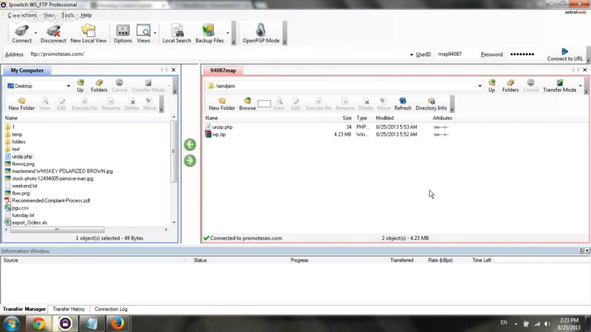Sort remote files by Attributes column
The width and height of the screenshot is (591, 332).
tap(442, 118)
